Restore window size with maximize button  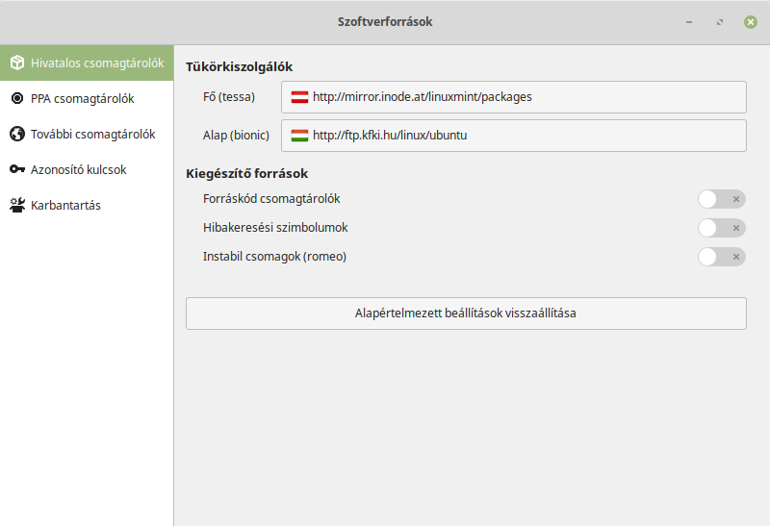coord(720,22)
